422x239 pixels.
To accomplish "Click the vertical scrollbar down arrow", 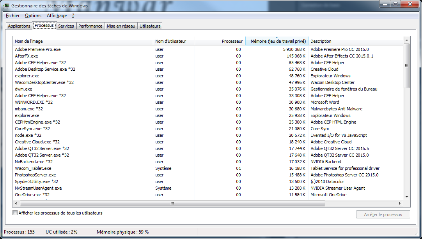I will point(407,197).
